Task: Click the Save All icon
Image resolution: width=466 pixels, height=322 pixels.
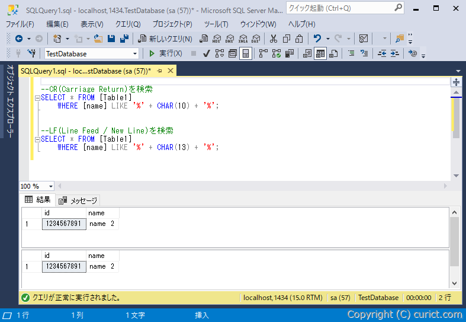Action: (x=124, y=39)
